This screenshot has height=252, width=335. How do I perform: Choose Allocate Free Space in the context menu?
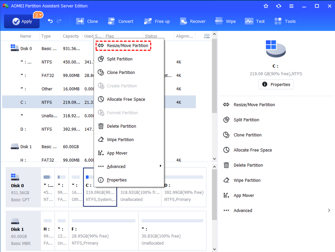pos(129,99)
